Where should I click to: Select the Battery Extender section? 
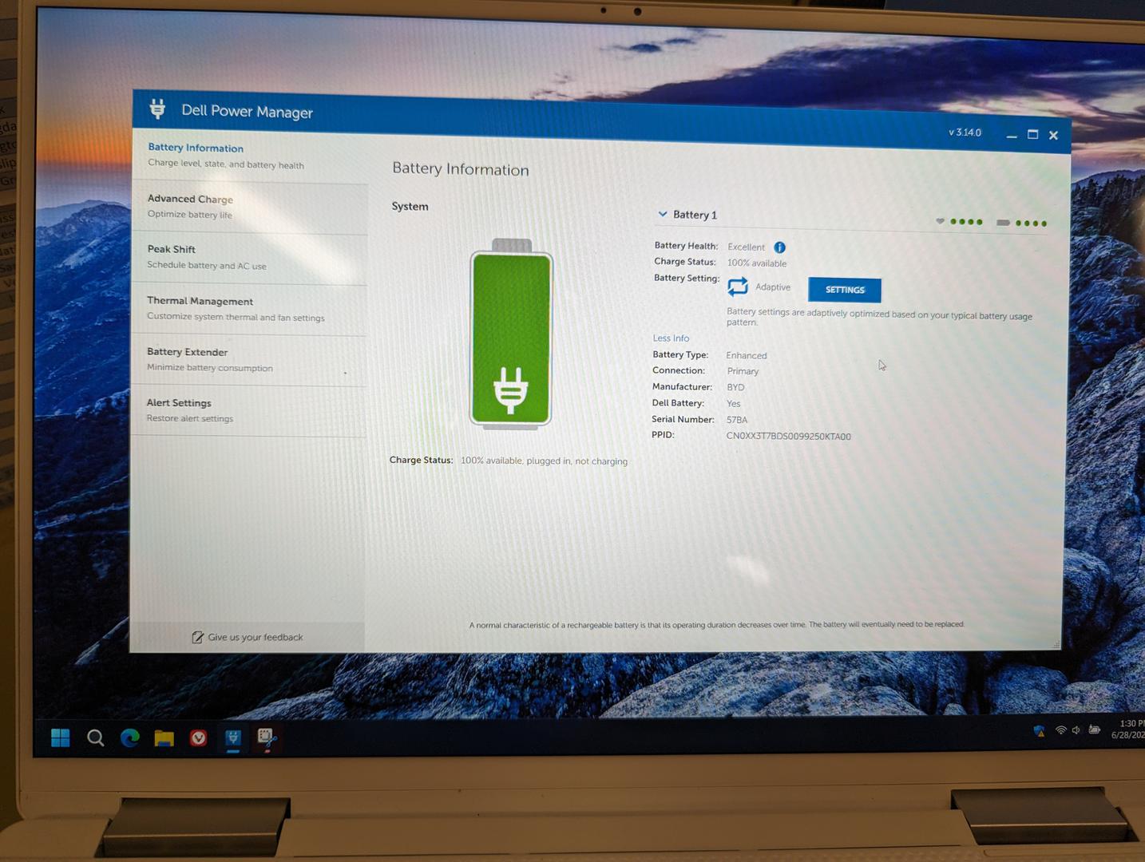(x=248, y=360)
